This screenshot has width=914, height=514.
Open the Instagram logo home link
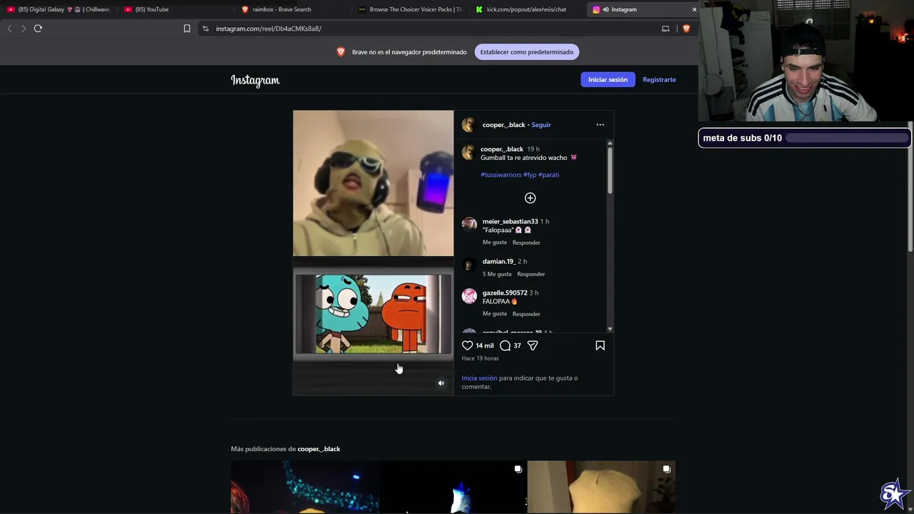(255, 80)
